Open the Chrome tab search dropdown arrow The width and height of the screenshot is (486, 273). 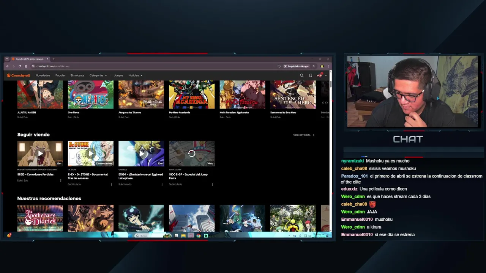[7, 59]
